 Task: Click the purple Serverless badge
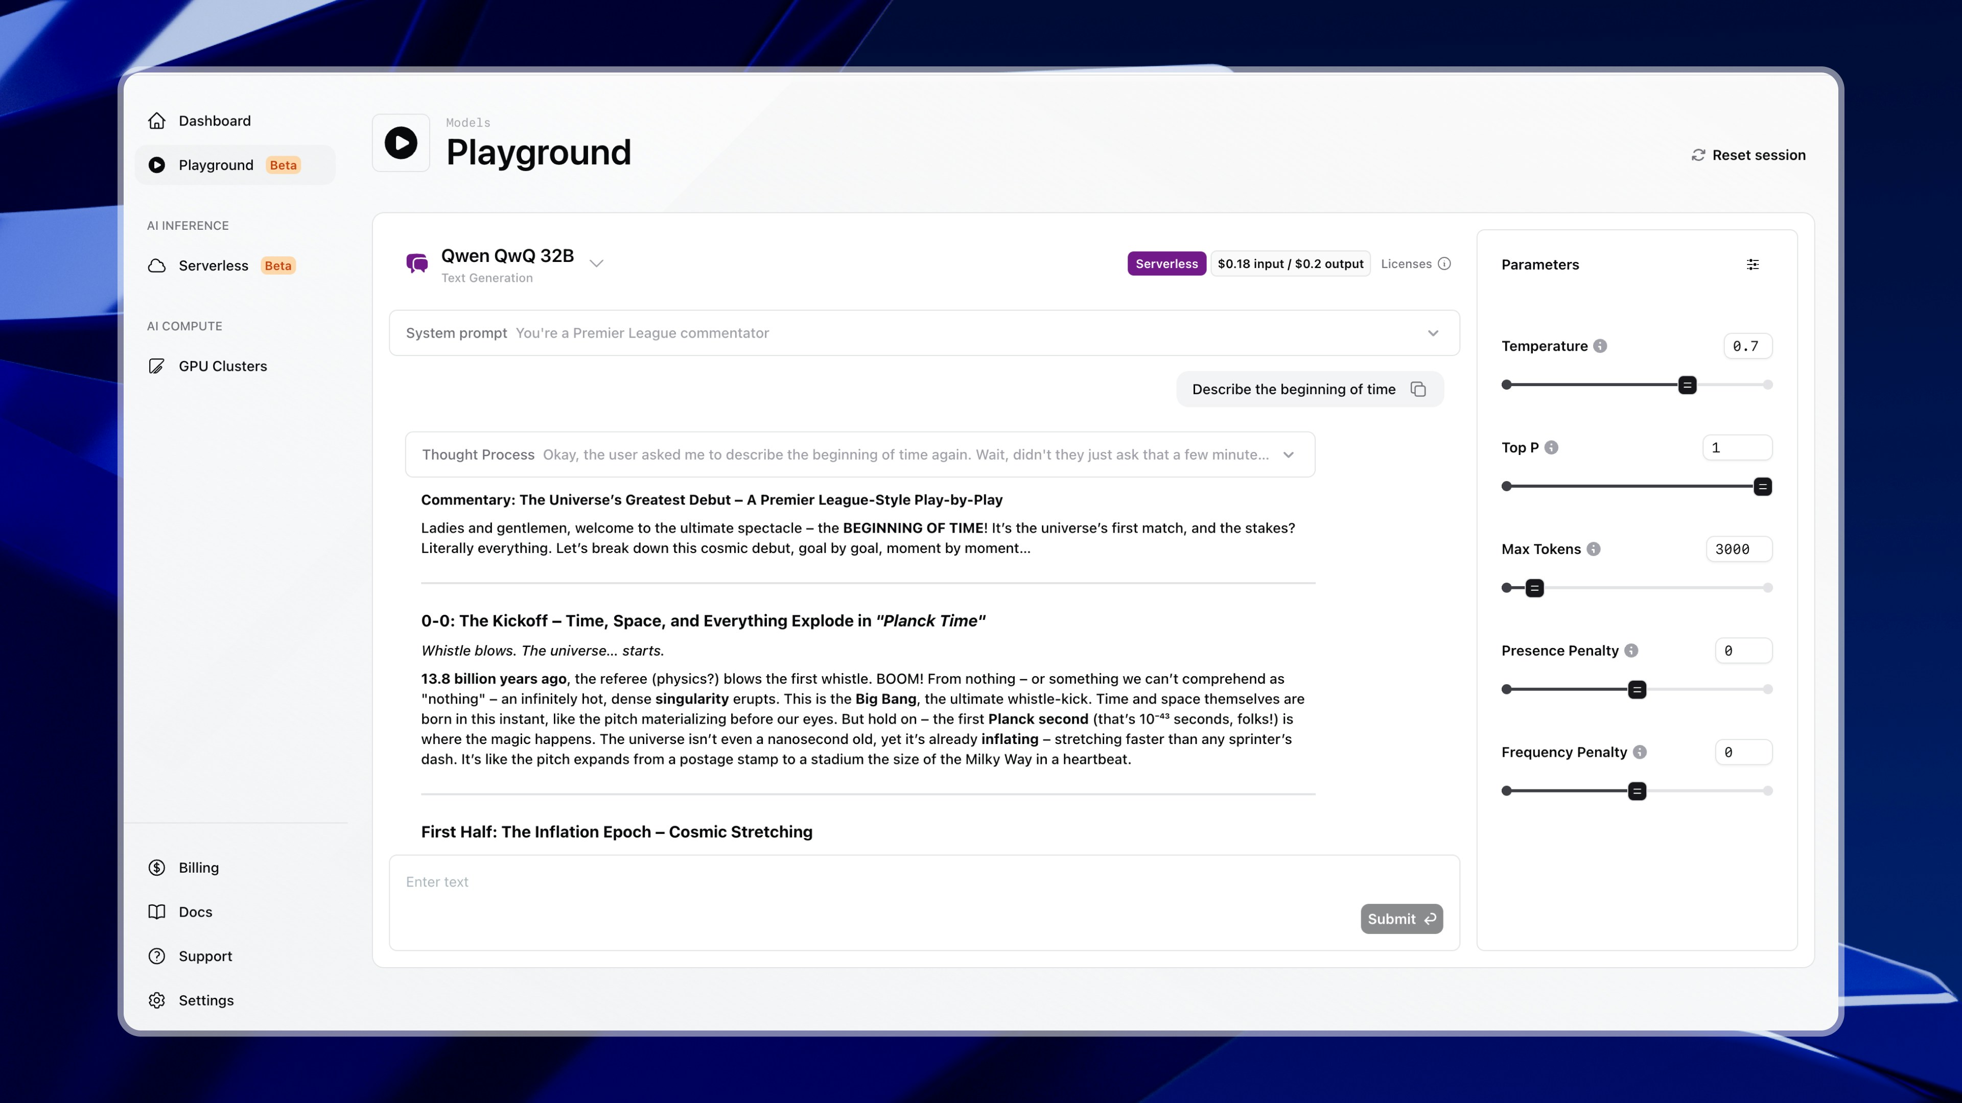coord(1166,264)
